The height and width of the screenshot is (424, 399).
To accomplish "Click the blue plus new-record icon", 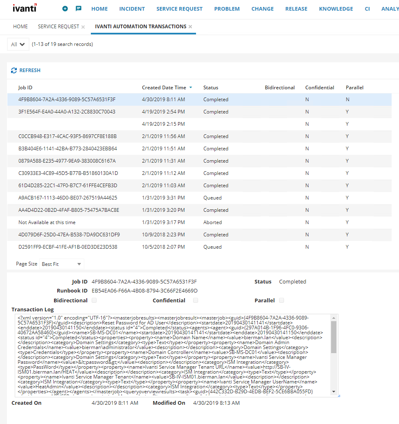I will coord(65,9).
